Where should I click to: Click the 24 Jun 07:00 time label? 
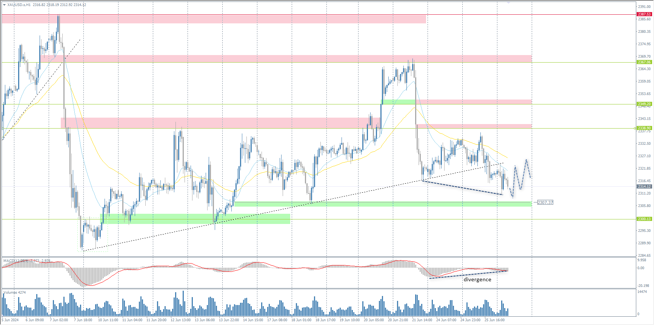446,320
